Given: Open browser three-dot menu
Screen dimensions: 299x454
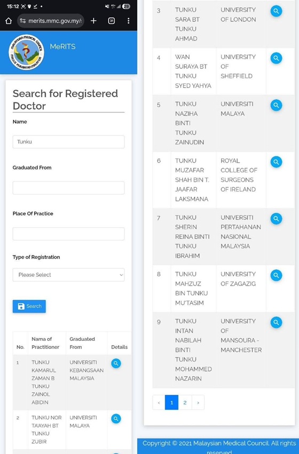Looking at the screenshot, I should point(128,21).
